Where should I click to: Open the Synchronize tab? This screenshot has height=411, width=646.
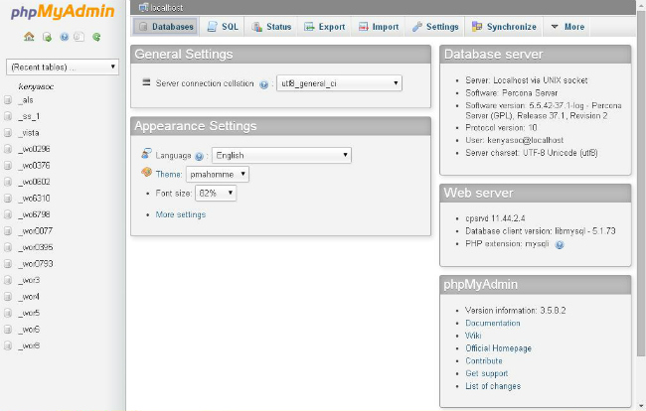[504, 27]
